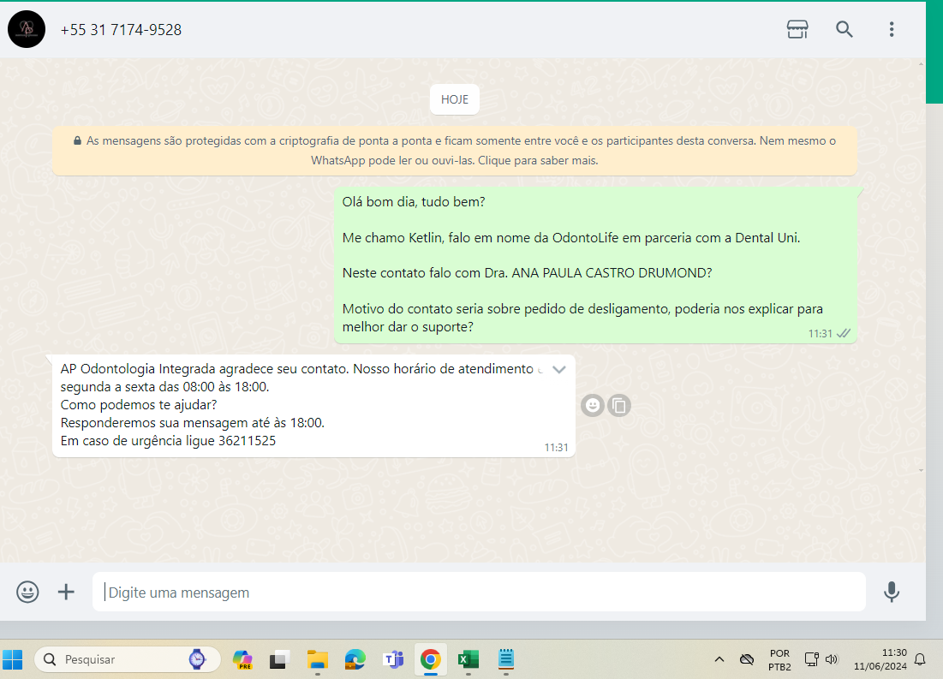Open the emoji picker in message bar

27,592
